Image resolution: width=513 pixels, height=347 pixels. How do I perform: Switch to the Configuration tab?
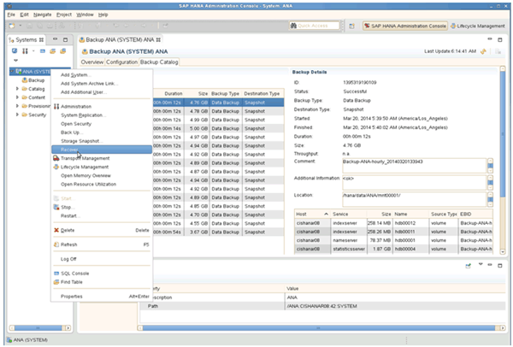[x=121, y=62]
